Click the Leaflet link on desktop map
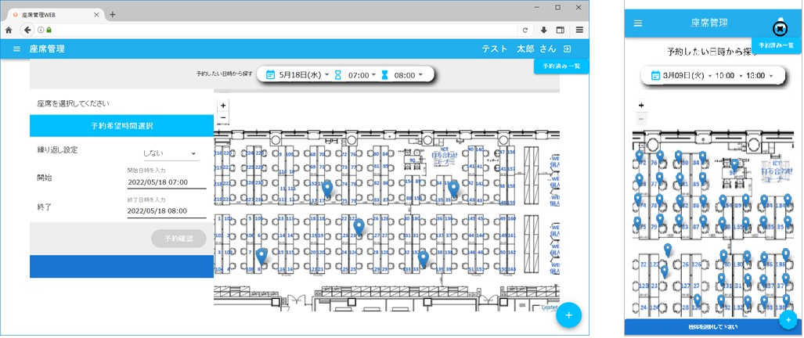The height and width of the screenshot is (338, 804). pos(551,307)
